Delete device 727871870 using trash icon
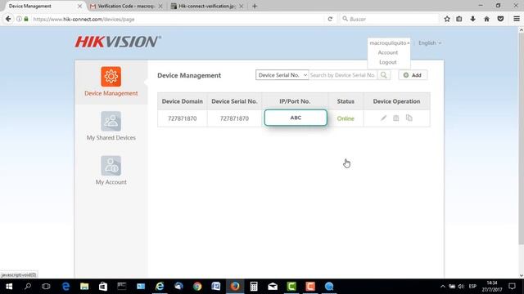The height and width of the screenshot is (294, 524). (x=396, y=118)
